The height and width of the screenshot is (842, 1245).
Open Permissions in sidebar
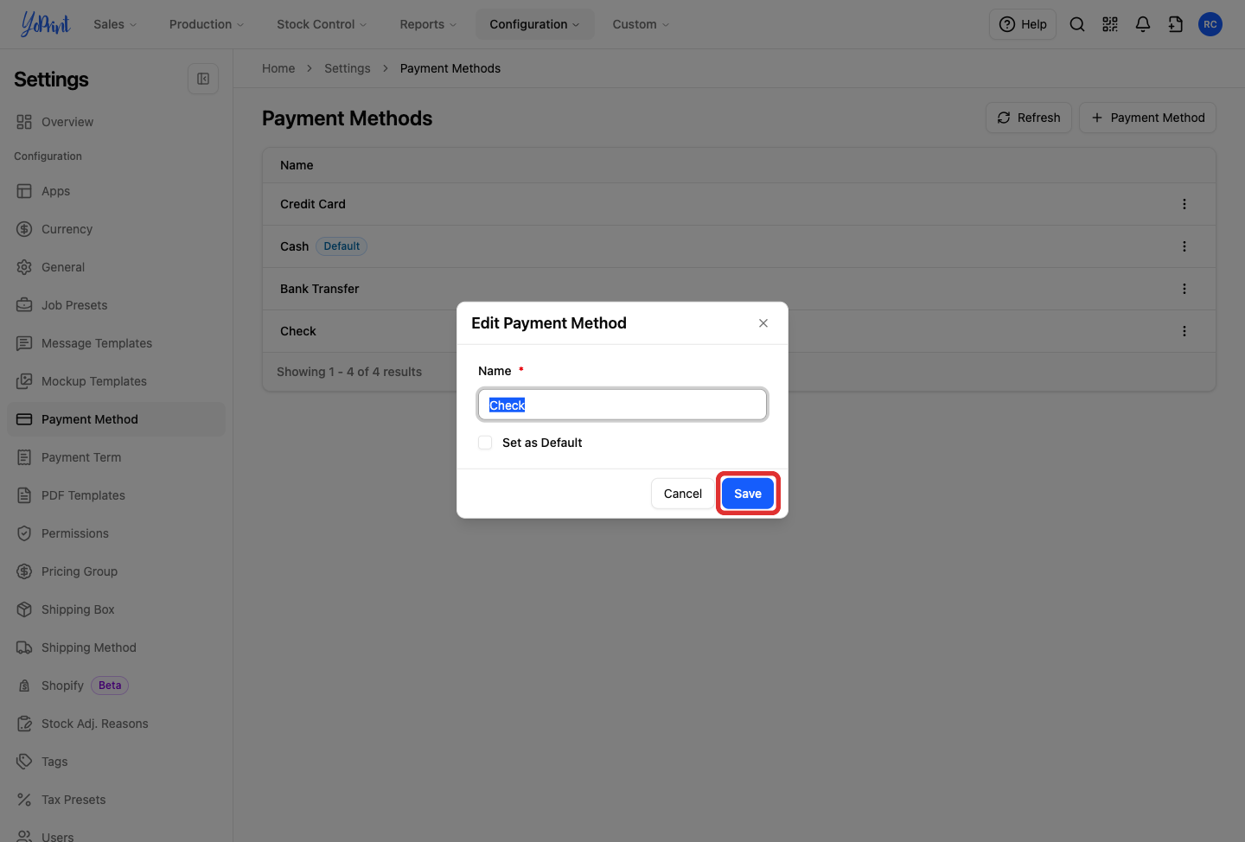[x=116, y=533]
